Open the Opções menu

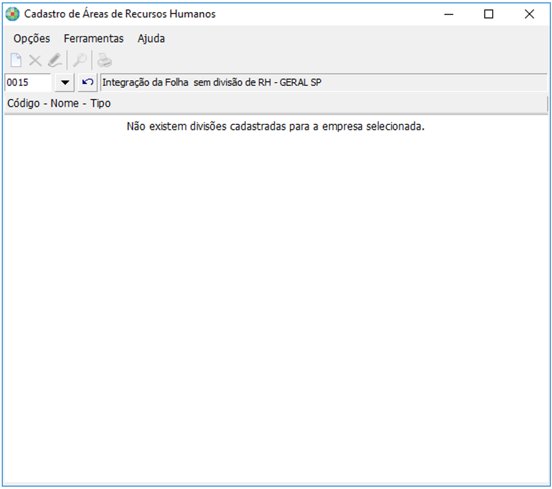(31, 39)
